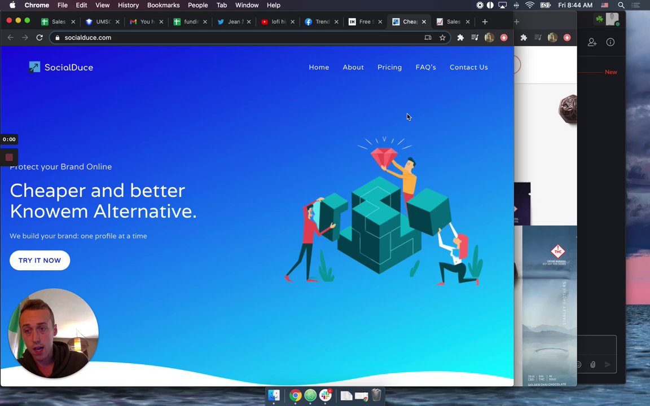This screenshot has width=650, height=406.
Task: Click the battery status icon
Action: [x=545, y=5]
